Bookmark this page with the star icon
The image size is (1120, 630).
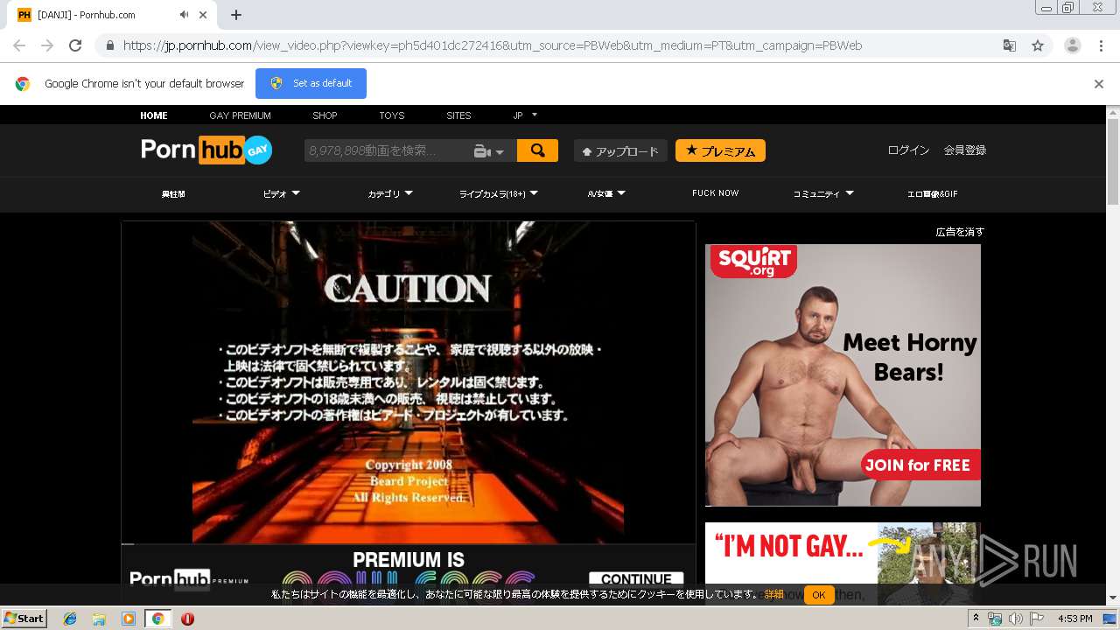click(x=1038, y=45)
